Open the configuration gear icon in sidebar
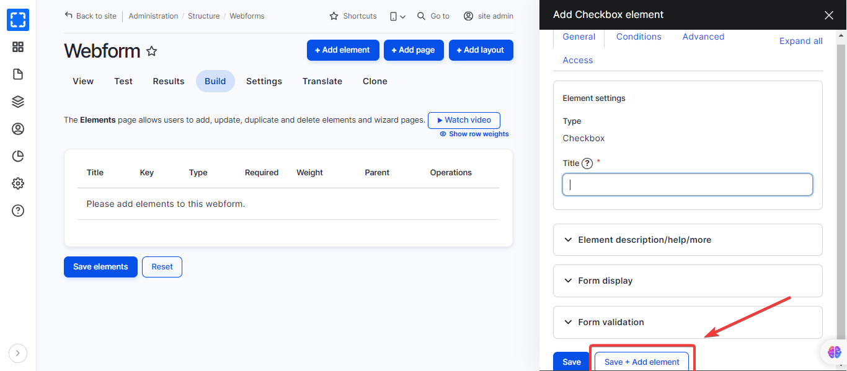This screenshot has width=847, height=371. pyautogui.click(x=18, y=183)
